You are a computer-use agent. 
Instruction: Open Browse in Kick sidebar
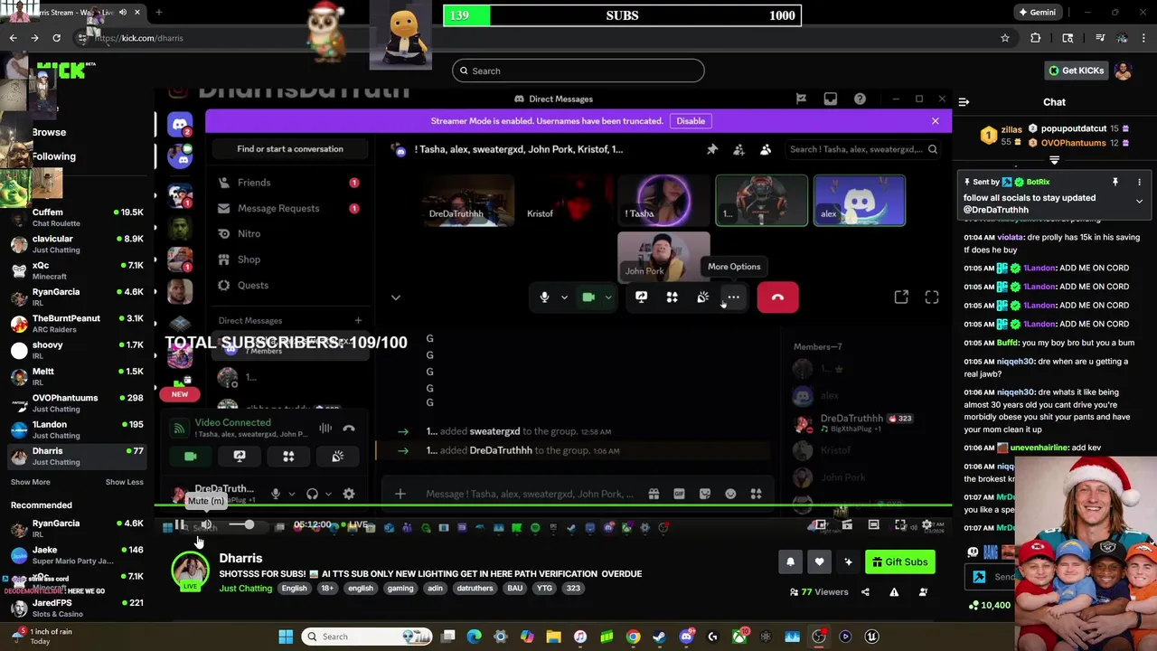tap(49, 132)
